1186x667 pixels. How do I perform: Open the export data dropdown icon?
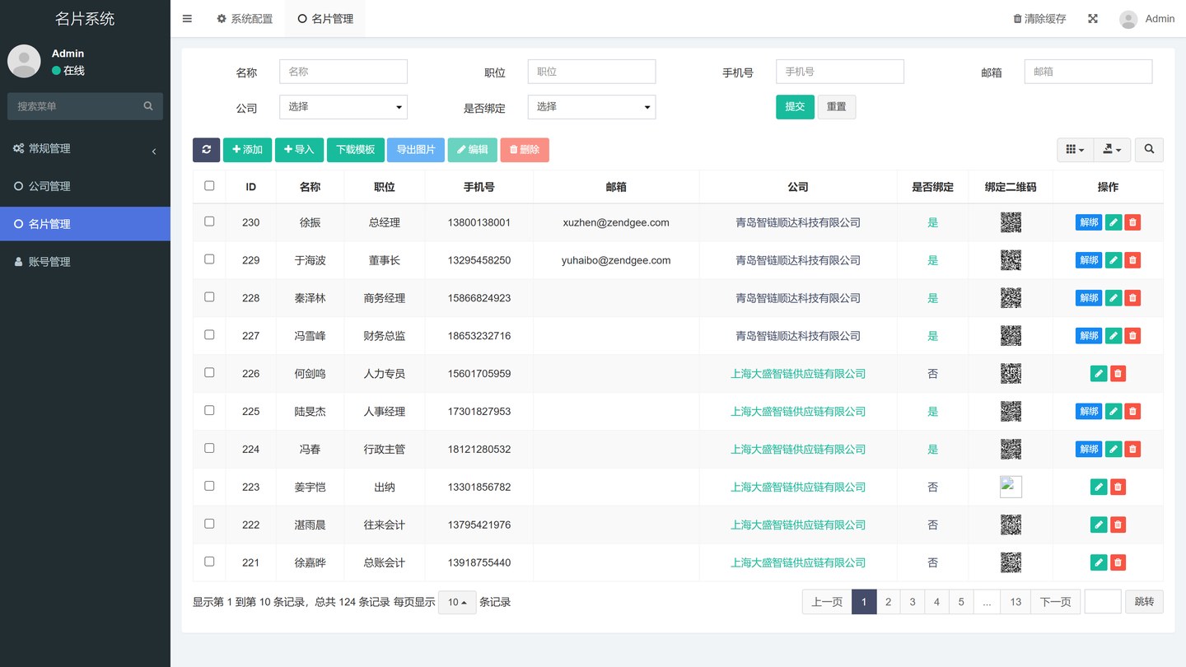click(1112, 149)
